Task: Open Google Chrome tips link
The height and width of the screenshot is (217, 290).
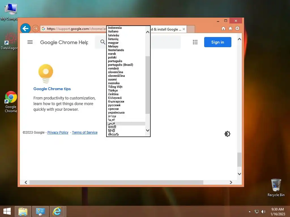Action: pos(52,89)
